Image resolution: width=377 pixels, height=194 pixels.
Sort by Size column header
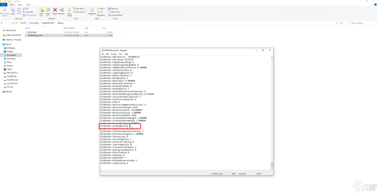104,28
